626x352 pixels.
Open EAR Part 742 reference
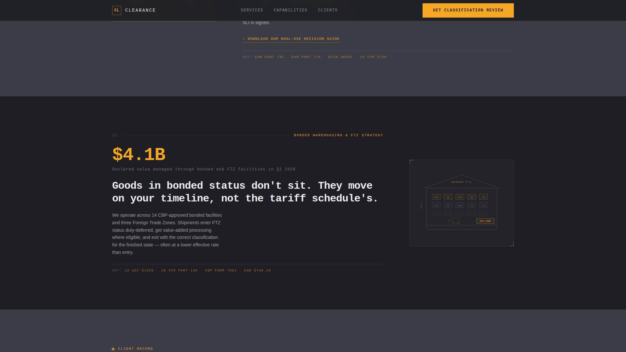[x=269, y=57]
